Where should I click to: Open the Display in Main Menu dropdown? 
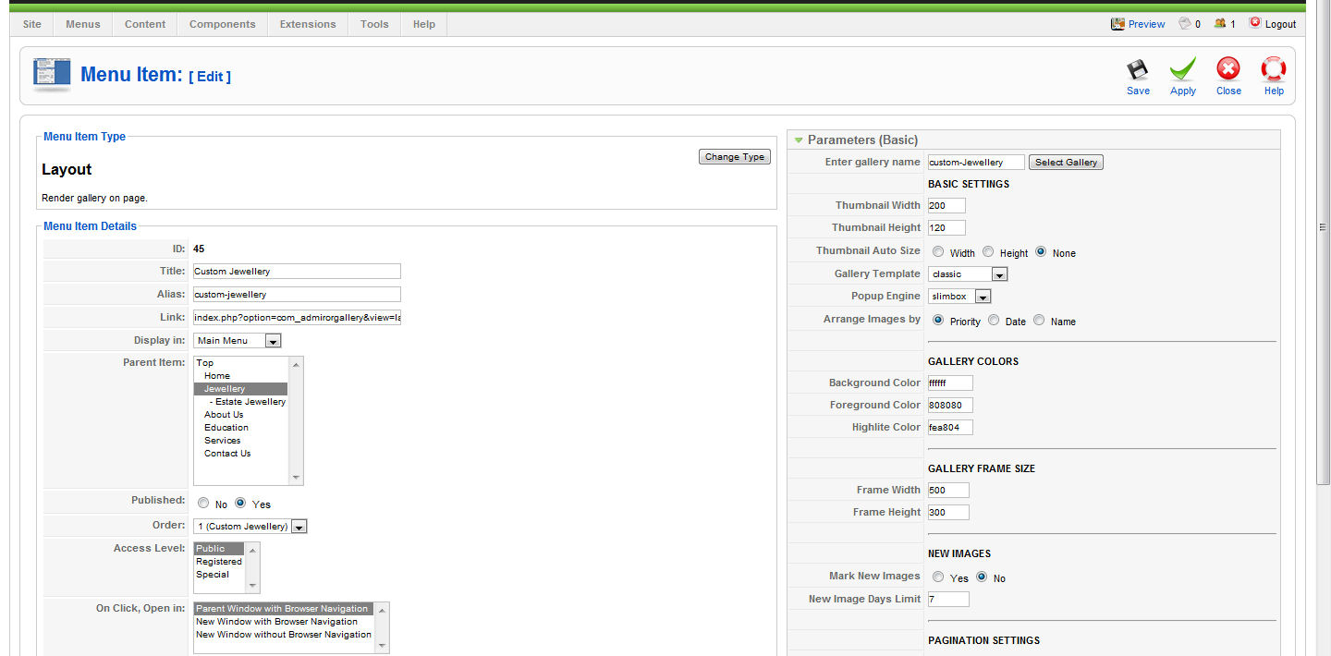[238, 340]
